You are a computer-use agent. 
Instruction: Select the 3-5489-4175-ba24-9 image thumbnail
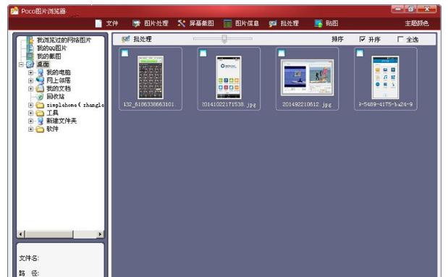[x=385, y=77]
